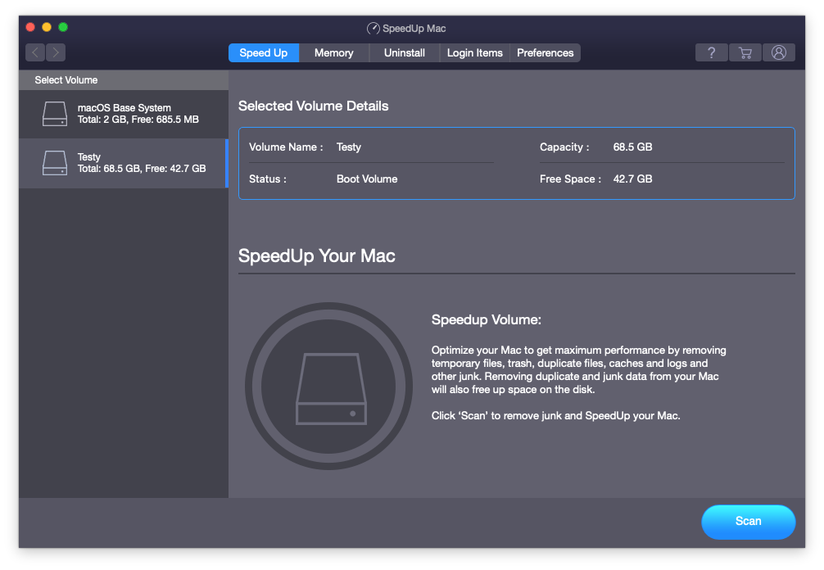Open the user account profile icon
The width and height of the screenshot is (824, 570).
(x=778, y=52)
